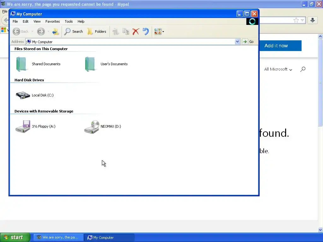
Task: Click the red Delete X icon
Action: (136, 32)
